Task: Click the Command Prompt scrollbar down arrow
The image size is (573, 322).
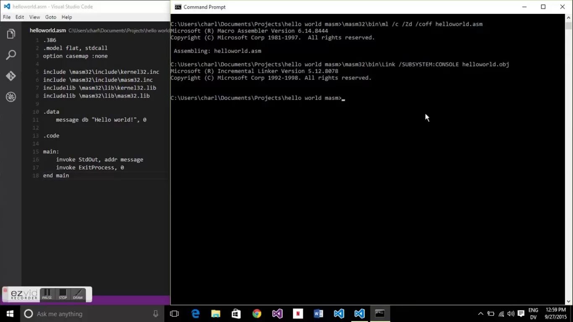Action: [568, 301]
